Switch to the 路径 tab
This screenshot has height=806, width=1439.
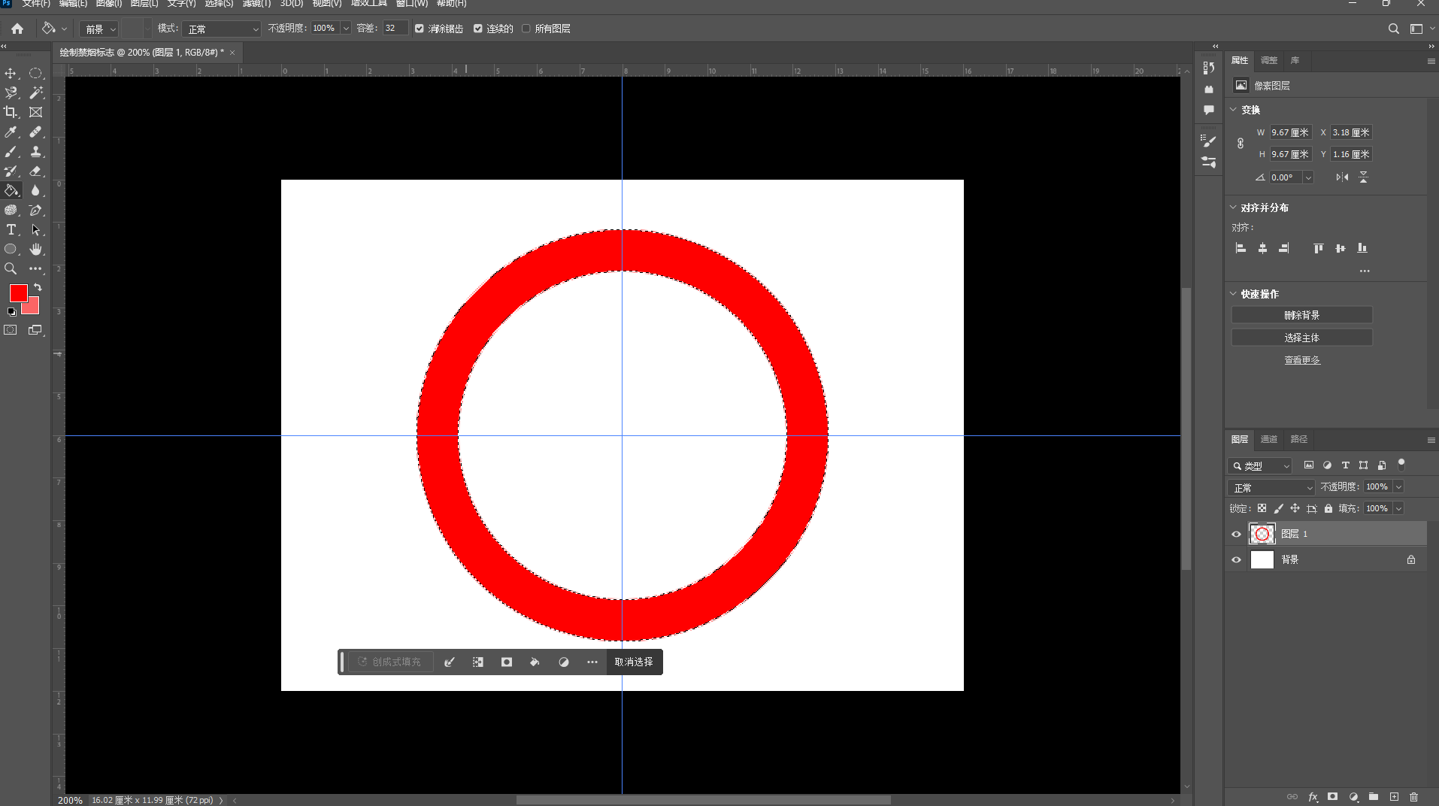point(1298,439)
